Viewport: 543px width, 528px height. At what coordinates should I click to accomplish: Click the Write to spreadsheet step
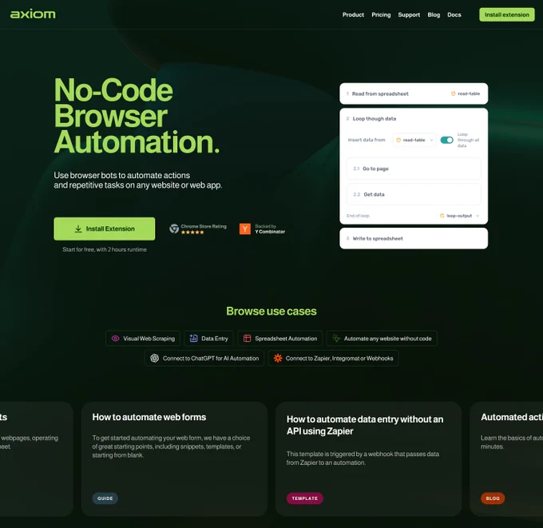click(414, 238)
